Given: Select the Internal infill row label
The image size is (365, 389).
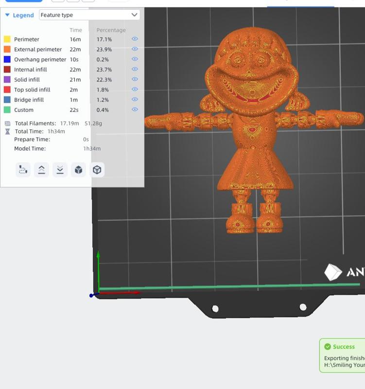Looking at the screenshot, I should point(31,70).
